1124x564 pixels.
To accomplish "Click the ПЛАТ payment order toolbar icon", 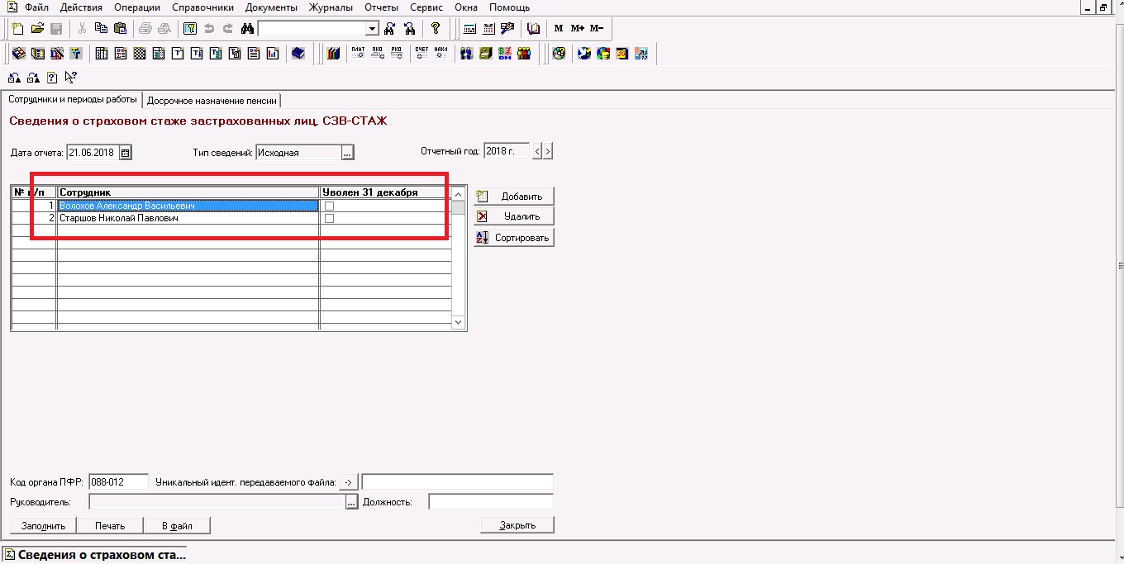I will tap(358, 54).
